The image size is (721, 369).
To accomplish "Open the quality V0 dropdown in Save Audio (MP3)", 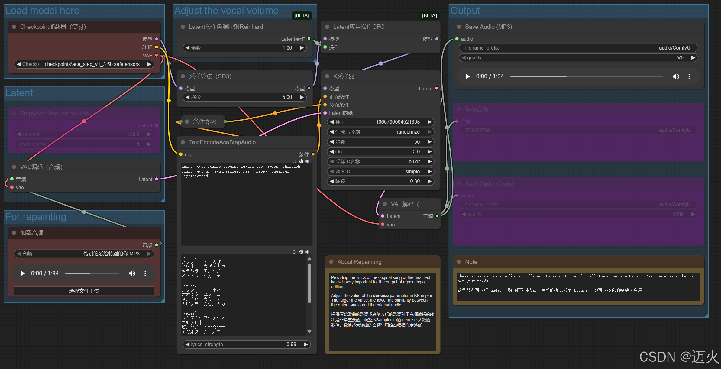I will (x=578, y=57).
